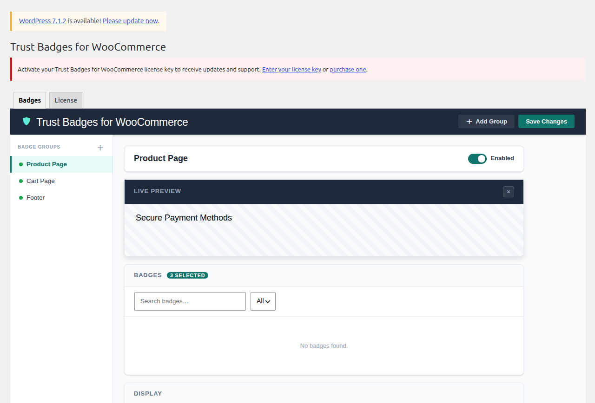Toggle the Product Page Enabled switch
Viewport: 595px width, 403px height.
[477, 158]
